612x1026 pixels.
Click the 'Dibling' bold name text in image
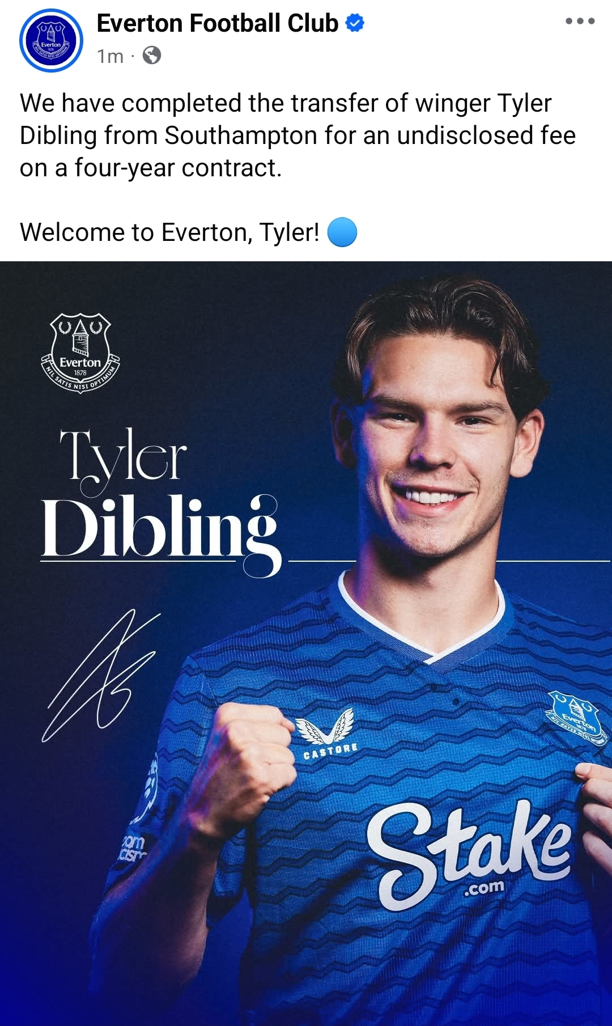pos(161,533)
